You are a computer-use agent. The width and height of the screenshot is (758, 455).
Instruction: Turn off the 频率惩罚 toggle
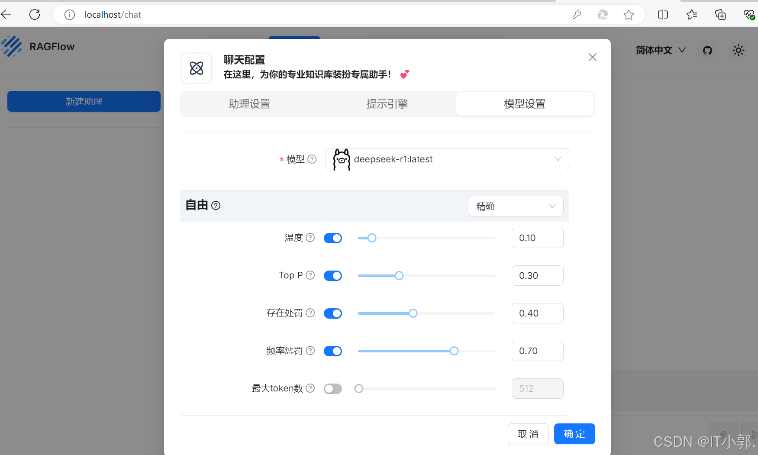pyautogui.click(x=332, y=351)
